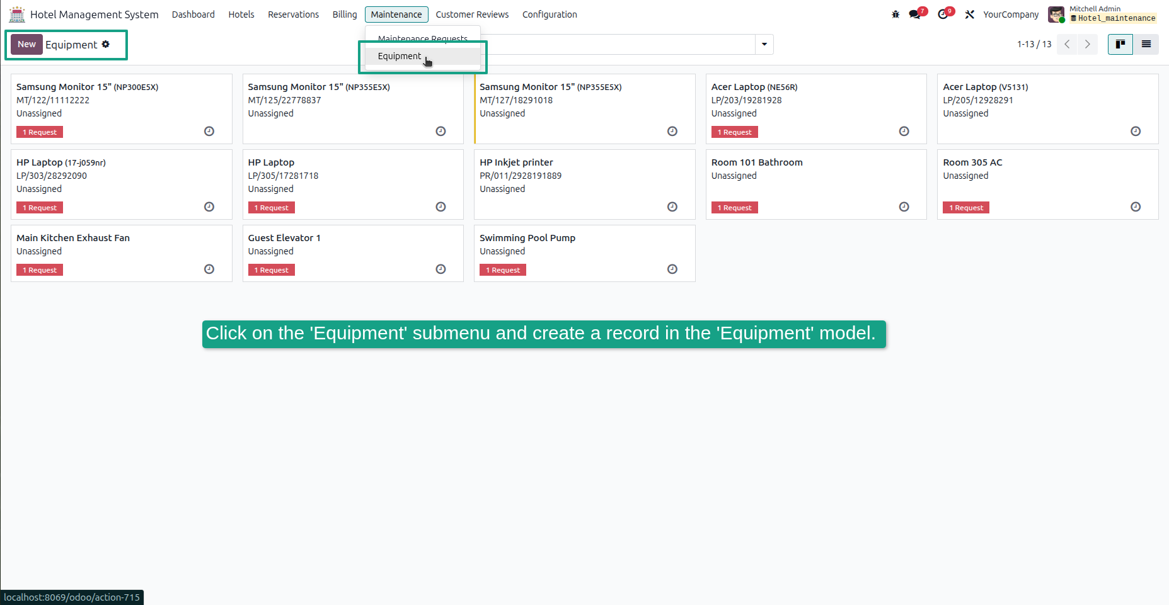Go to previous page arrow
Viewport: 1169px width, 605px height.
click(x=1067, y=44)
